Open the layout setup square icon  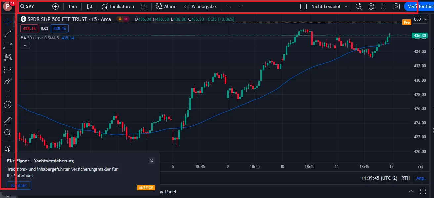[303, 6]
